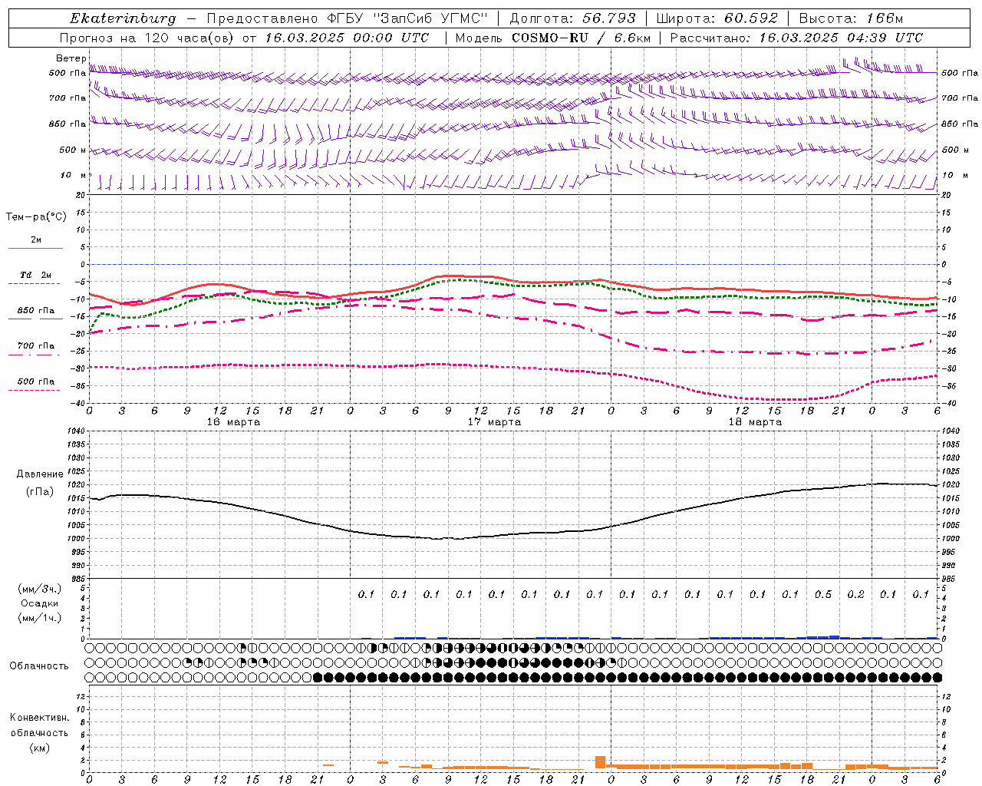
Task: Click the (мм/1ч.) precipitation unit label
Action: click(x=40, y=618)
